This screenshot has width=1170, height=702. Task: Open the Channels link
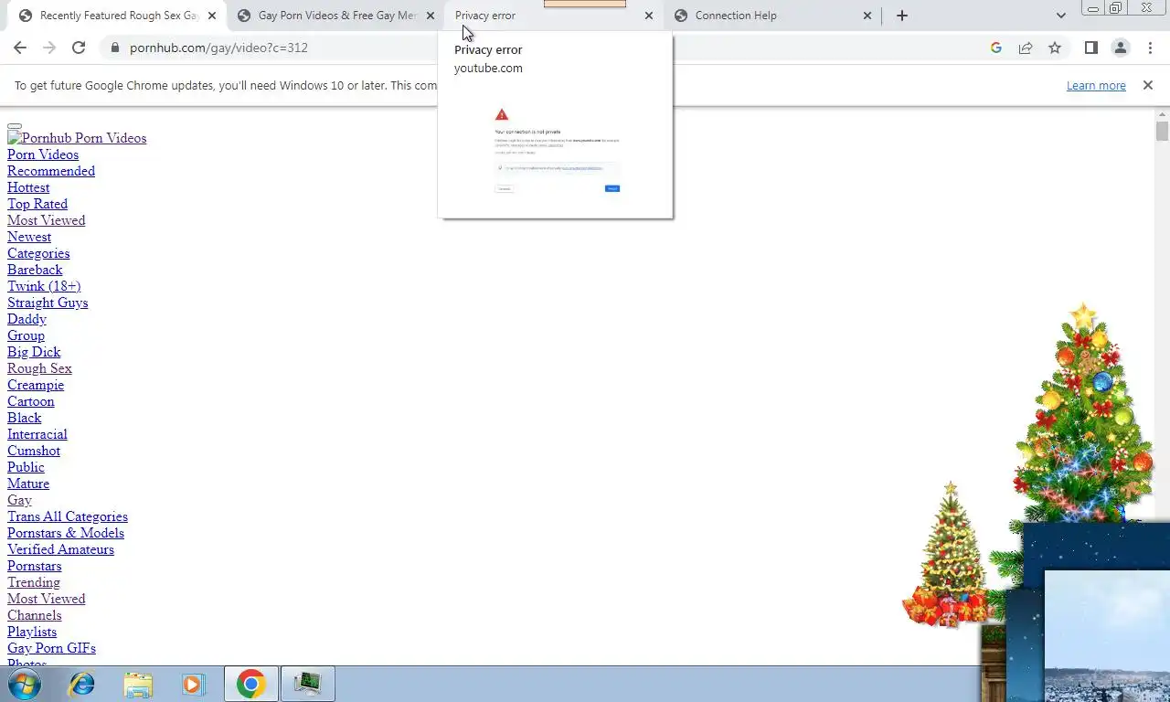(35, 615)
